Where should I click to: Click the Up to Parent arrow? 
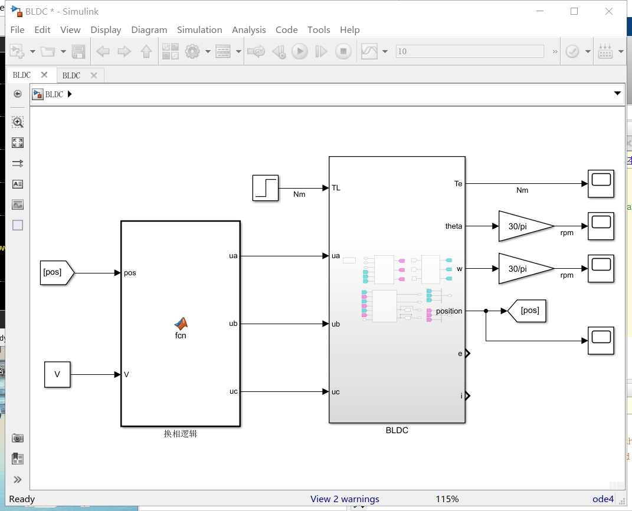point(146,51)
